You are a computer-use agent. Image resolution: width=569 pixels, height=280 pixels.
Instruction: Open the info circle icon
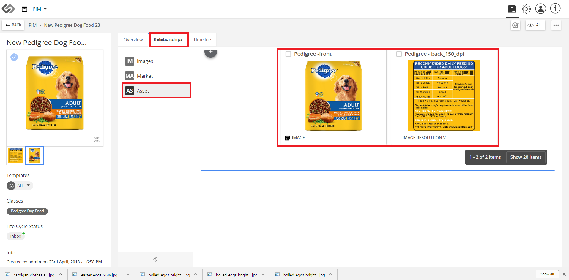(x=555, y=9)
